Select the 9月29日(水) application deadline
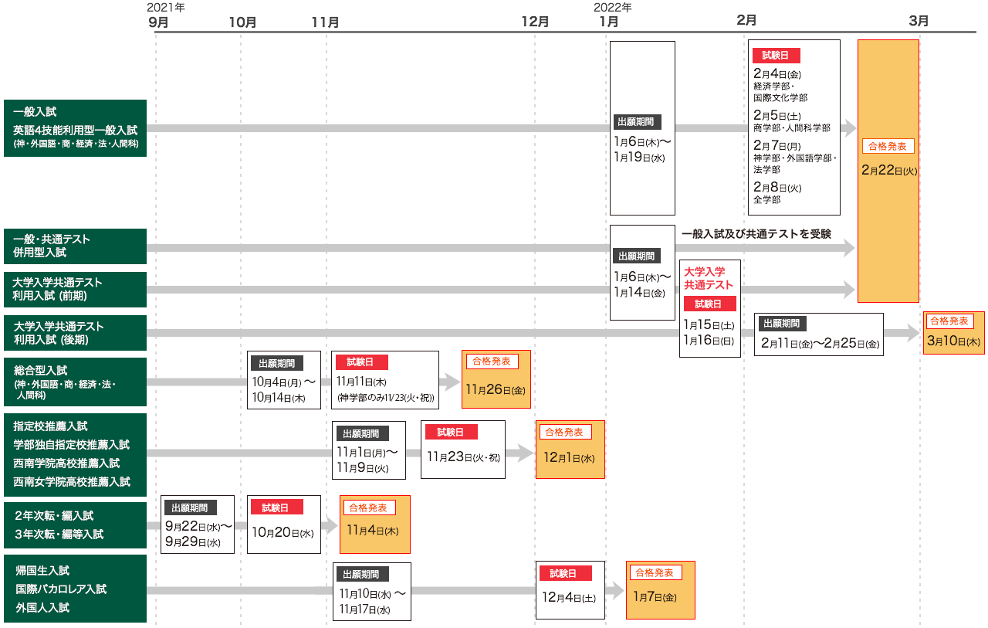Screen dimensions: 988x628 click(193, 542)
